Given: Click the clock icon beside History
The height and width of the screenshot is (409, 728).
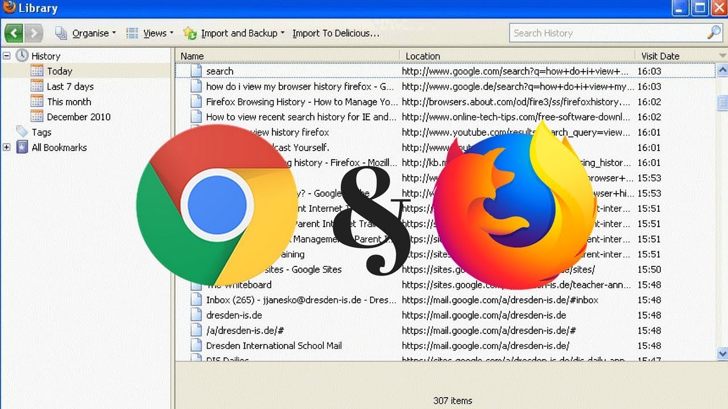Looking at the screenshot, I should click(x=22, y=55).
